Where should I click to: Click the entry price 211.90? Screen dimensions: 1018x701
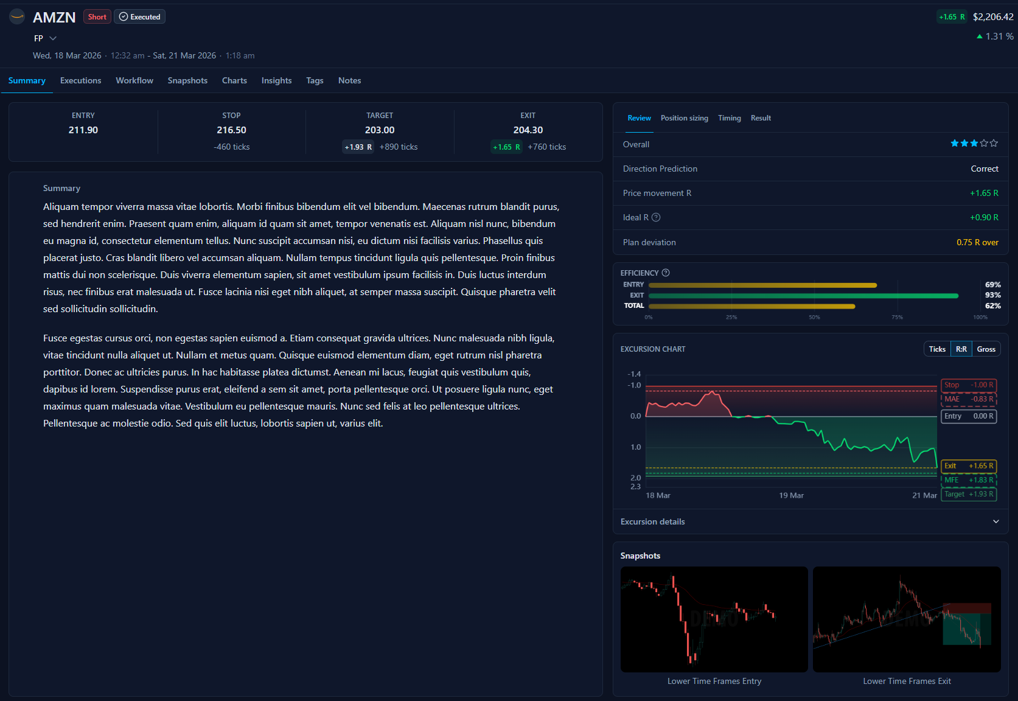(x=83, y=130)
